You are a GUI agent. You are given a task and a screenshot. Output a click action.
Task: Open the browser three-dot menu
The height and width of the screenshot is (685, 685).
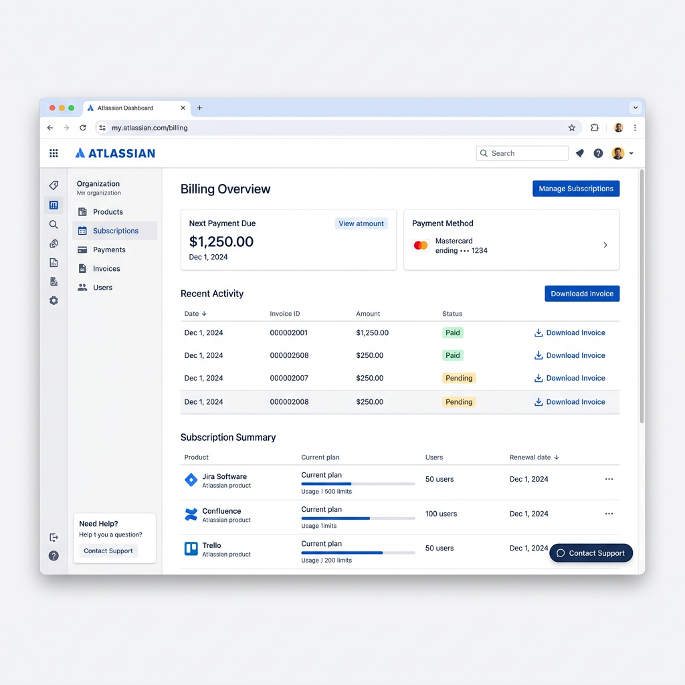tap(635, 128)
